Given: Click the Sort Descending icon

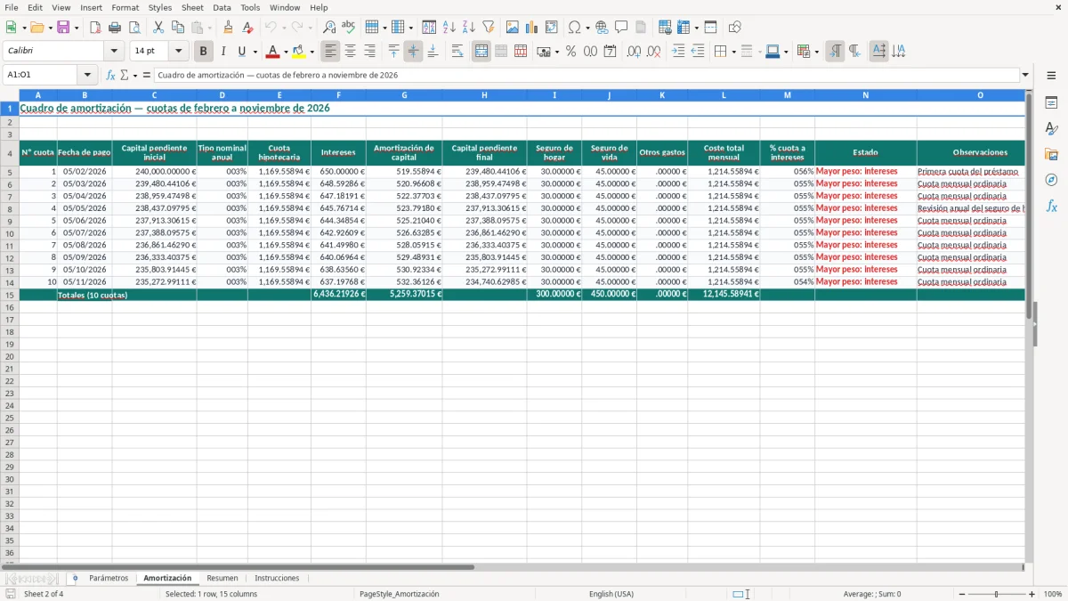Looking at the screenshot, I should point(468,28).
